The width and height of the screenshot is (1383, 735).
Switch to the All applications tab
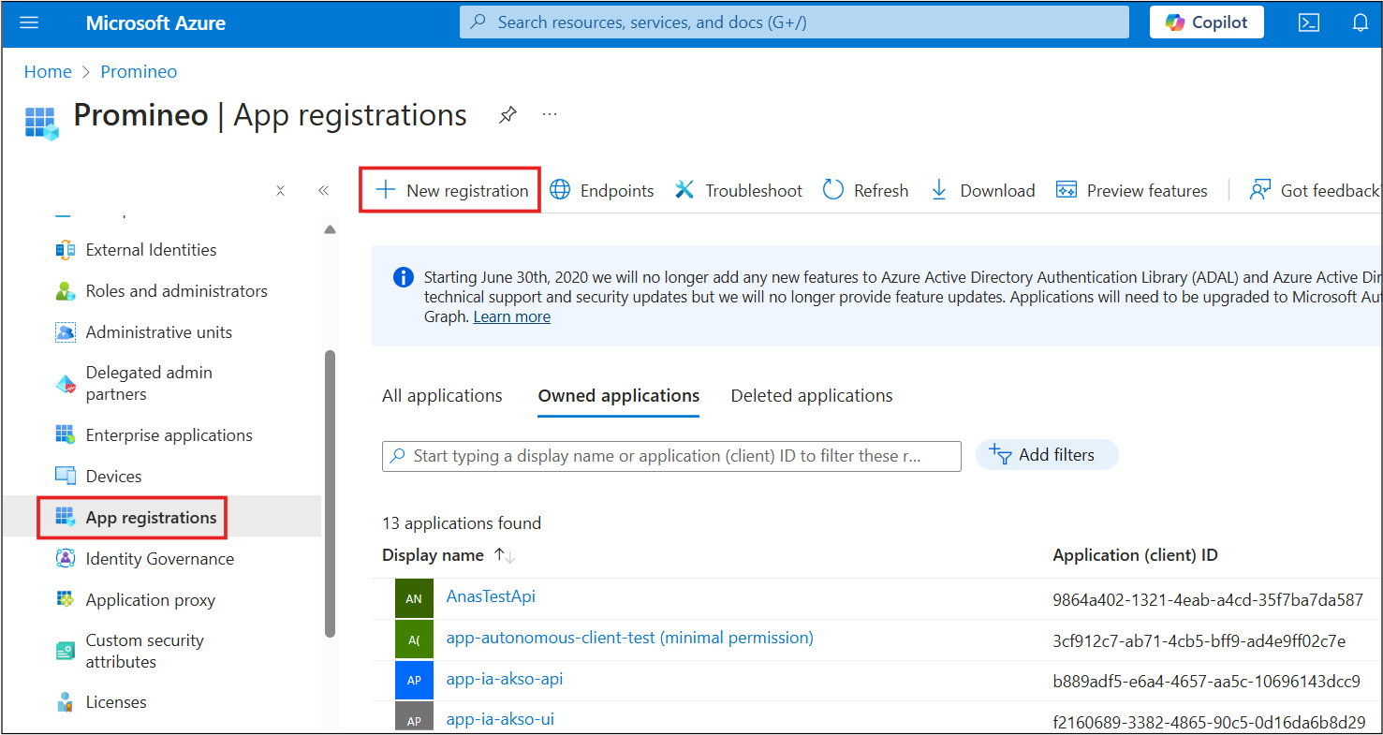click(x=442, y=396)
